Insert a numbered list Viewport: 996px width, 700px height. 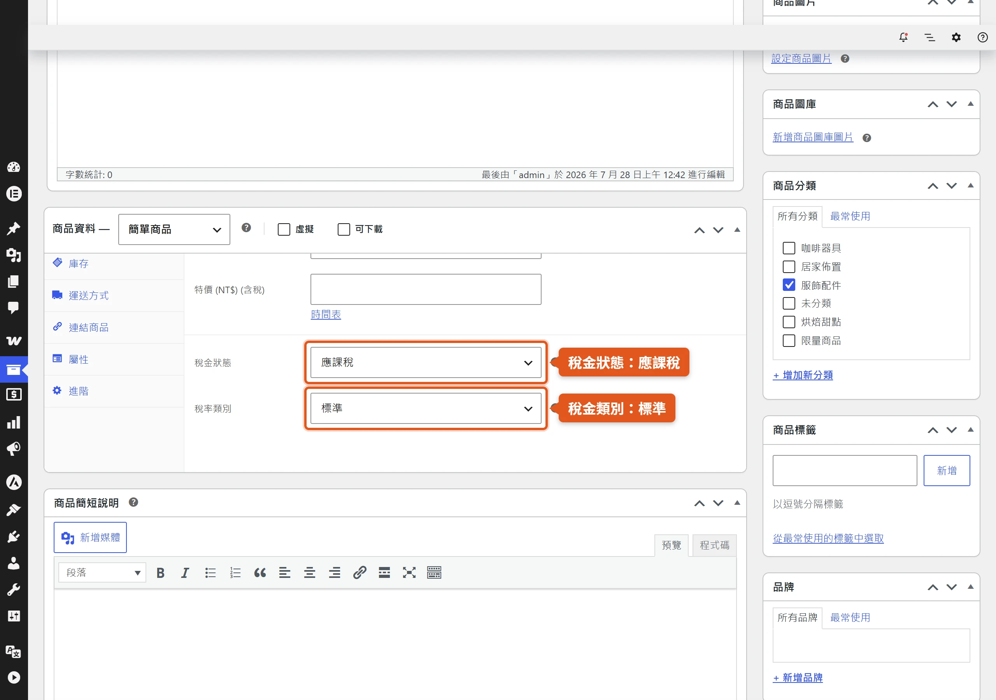click(235, 573)
